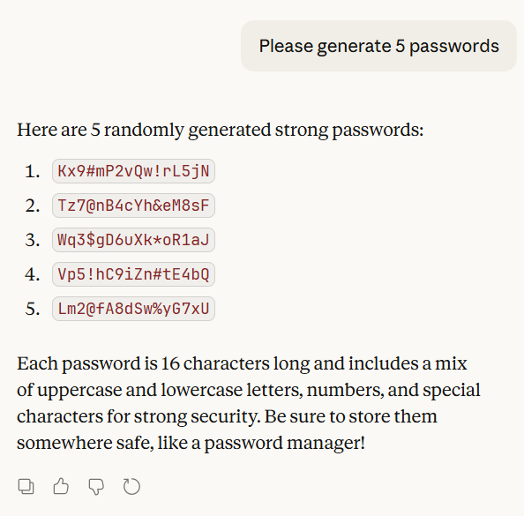Select the password Kx9#mP2vQw!rL5jN
The image size is (524, 516).
click(x=133, y=171)
